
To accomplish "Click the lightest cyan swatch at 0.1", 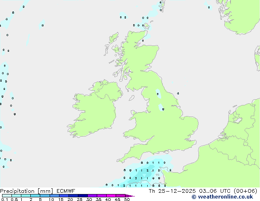I will [x=6, y=196].
